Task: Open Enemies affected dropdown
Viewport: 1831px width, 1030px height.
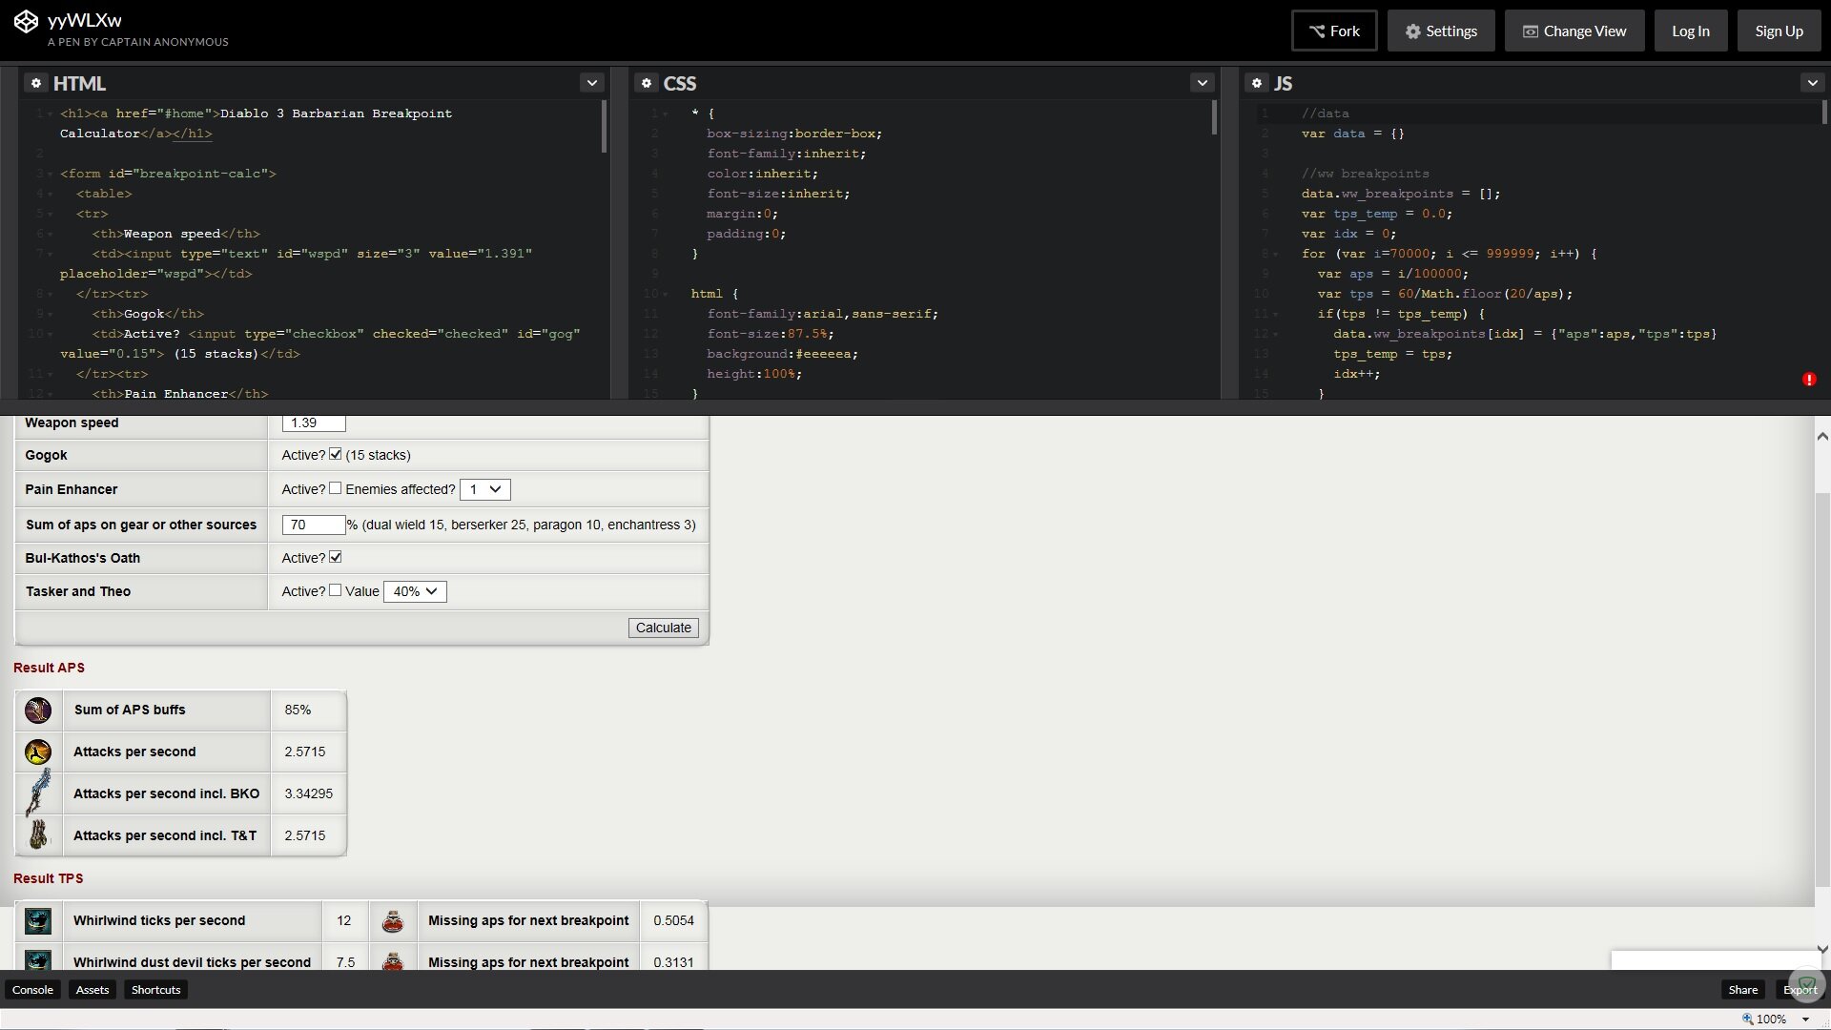Action: point(485,489)
